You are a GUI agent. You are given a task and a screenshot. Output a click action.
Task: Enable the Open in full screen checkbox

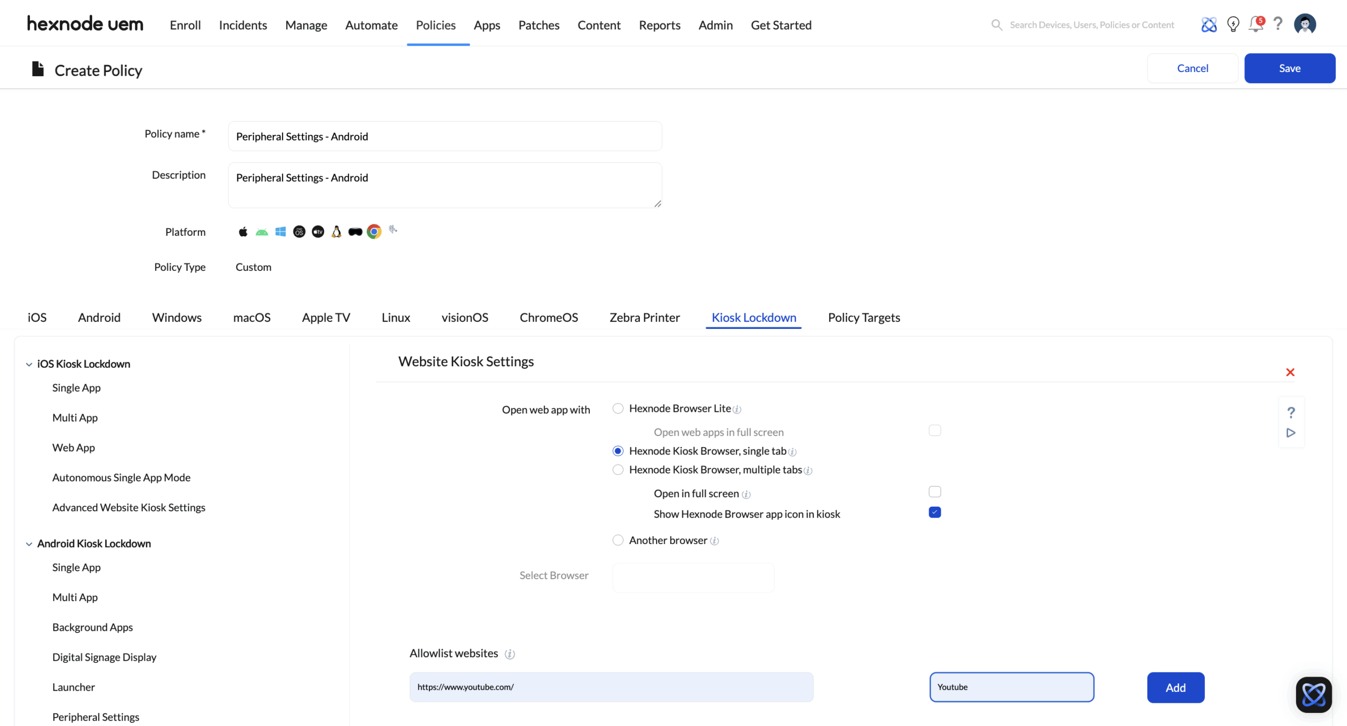pos(934,492)
